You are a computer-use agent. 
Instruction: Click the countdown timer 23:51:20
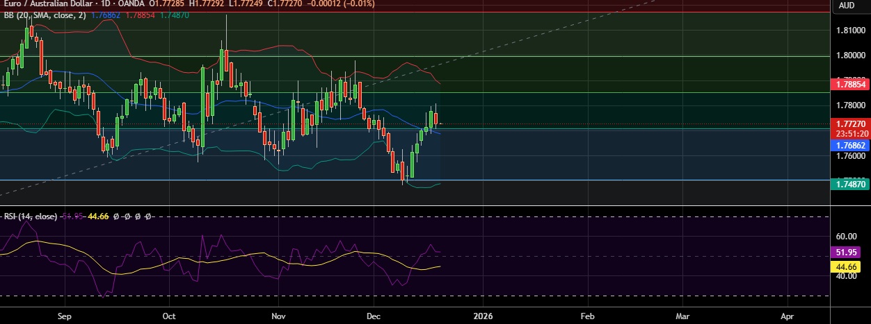point(851,134)
